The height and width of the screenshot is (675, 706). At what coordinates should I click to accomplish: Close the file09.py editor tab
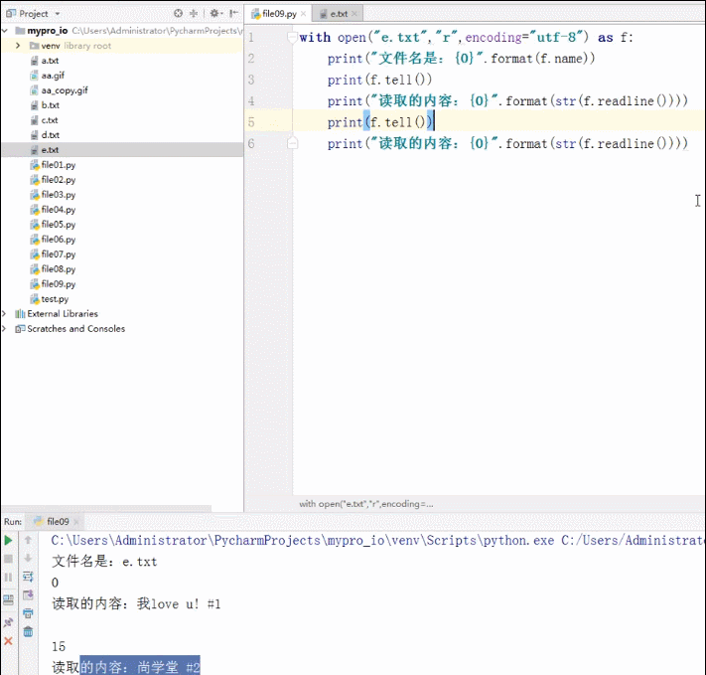[x=304, y=14]
